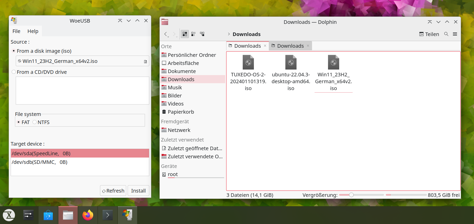The width and height of the screenshot is (474, 224).
Task: Open Zuletzt verwendete Orte entry
Action: coord(193,157)
